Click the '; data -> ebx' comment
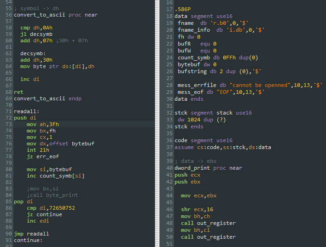The image size is (326, 247). coord(195,161)
